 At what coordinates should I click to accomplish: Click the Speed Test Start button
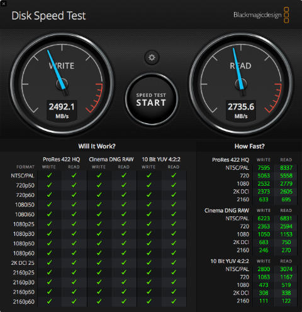[x=152, y=99]
